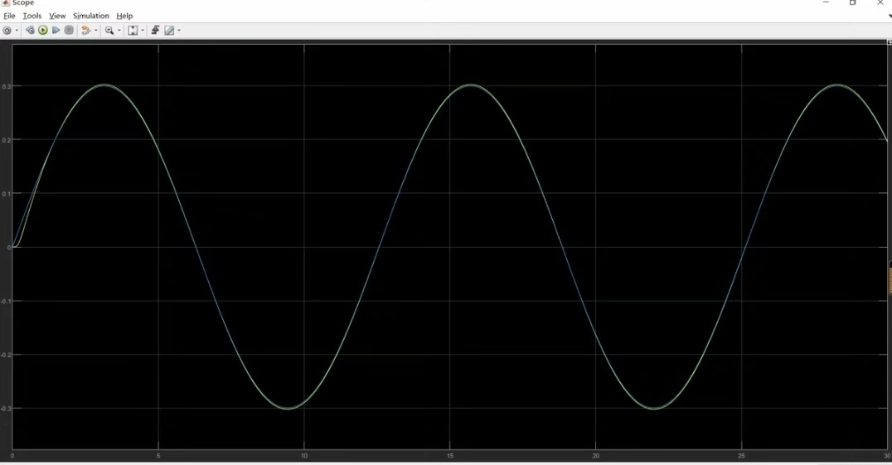Open the Help menu
Screen dimensions: 892x465
[124, 16]
